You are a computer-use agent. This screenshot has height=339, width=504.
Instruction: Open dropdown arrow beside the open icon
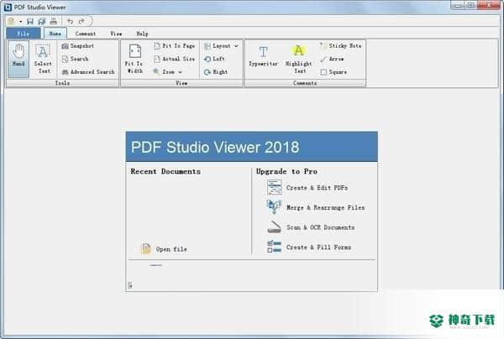pos(20,22)
